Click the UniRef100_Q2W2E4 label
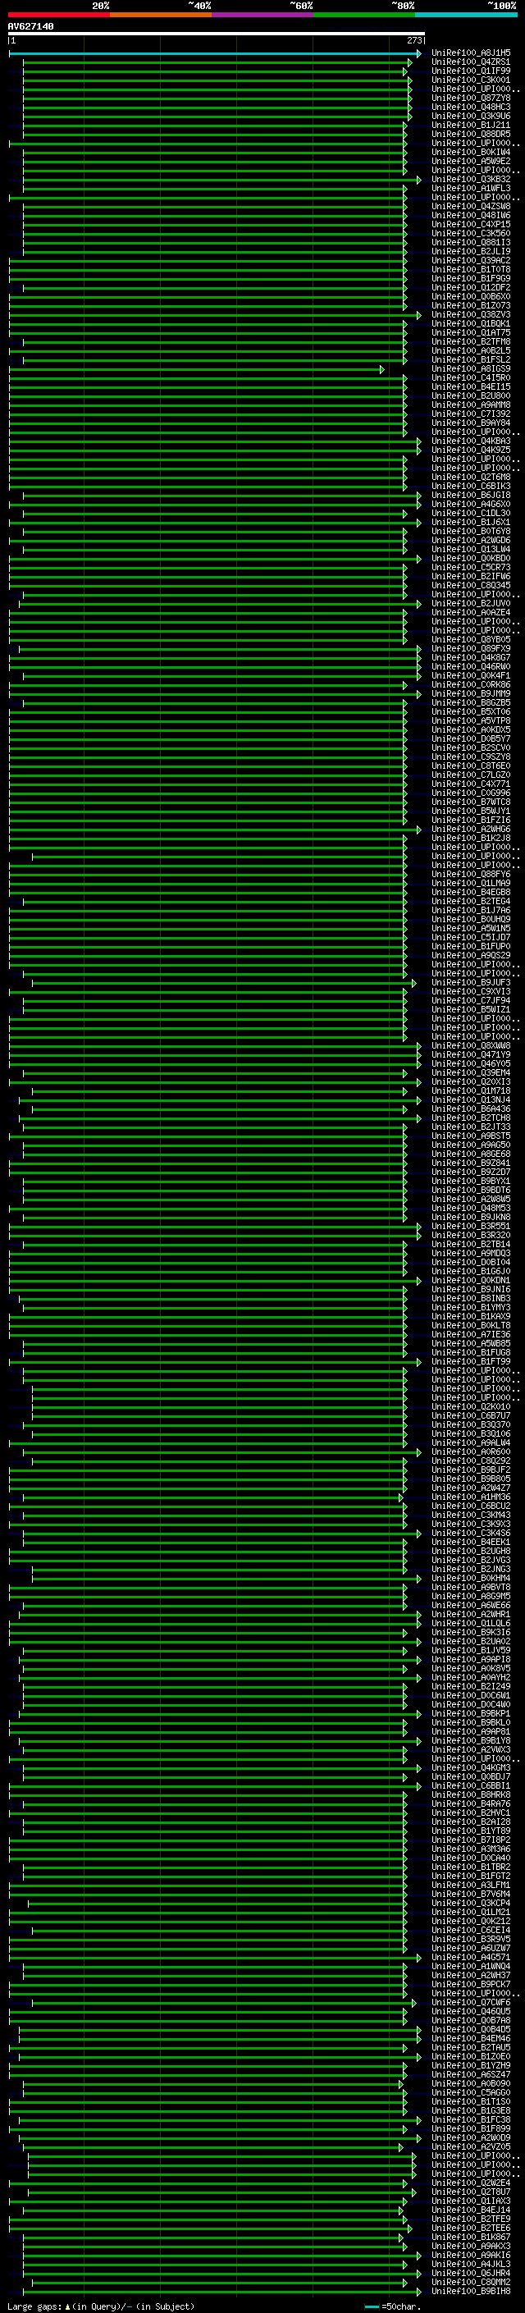Viewport: 525px width, 2313px height. tap(471, 2183)
